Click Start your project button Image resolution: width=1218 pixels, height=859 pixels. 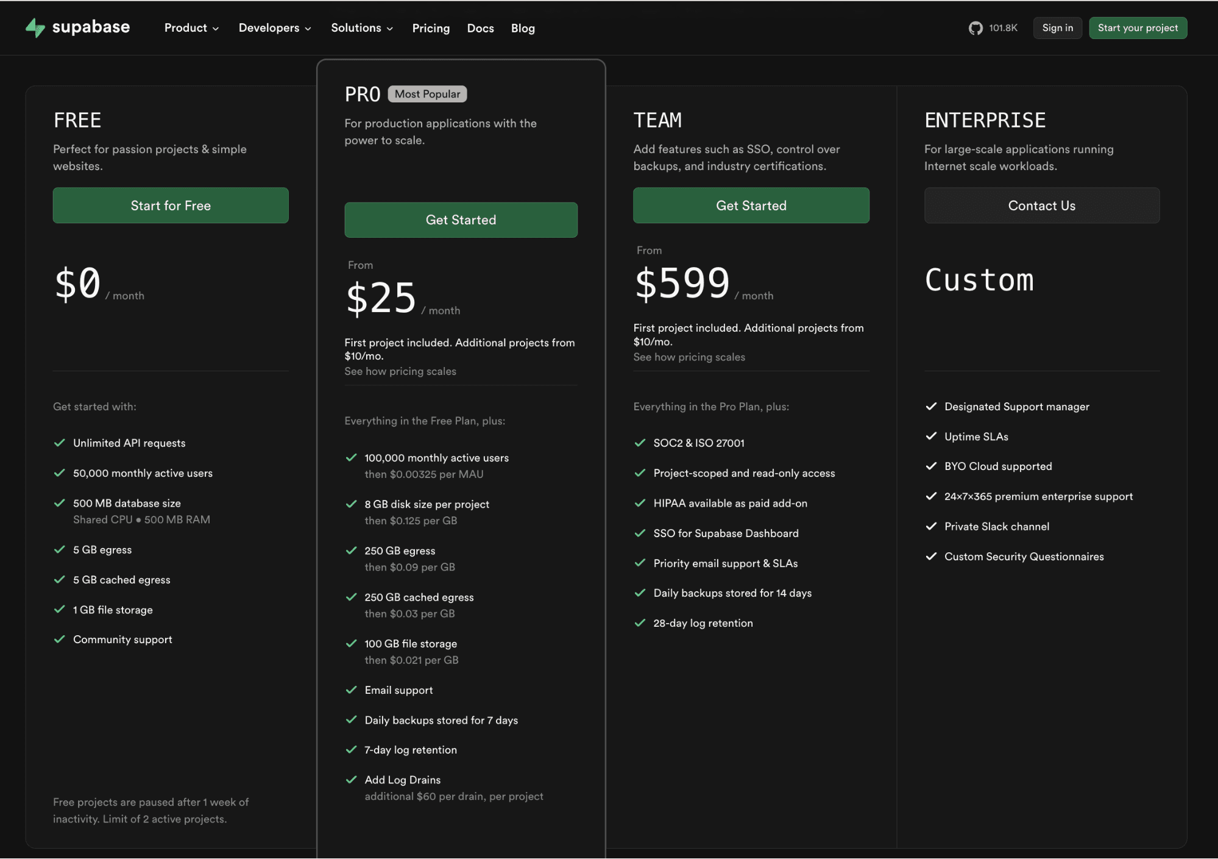pos(1138,28)
